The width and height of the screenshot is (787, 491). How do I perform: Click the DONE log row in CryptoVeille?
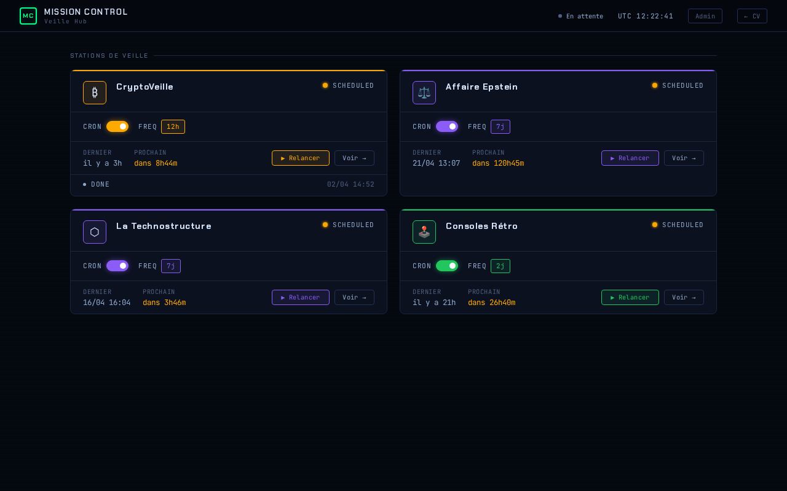click(x=228, y=185)
